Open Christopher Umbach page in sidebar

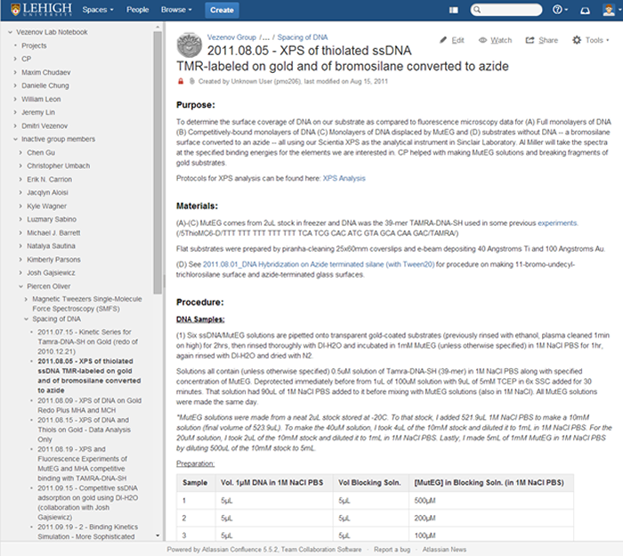(x=59, y=166)
